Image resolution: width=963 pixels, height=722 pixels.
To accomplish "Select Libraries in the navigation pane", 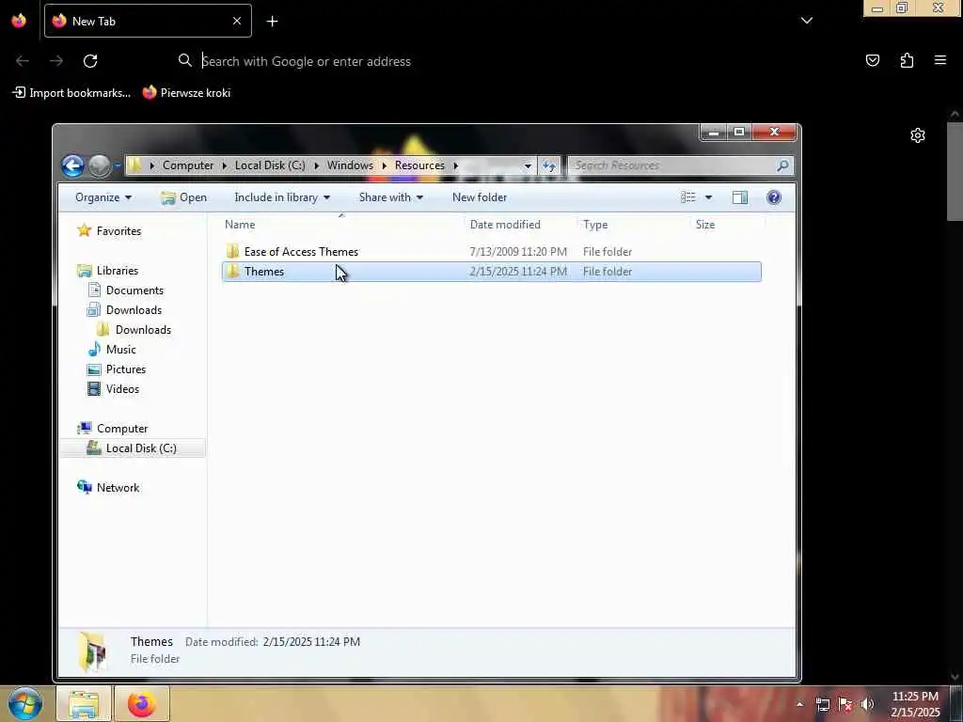I will click(118, 270).
